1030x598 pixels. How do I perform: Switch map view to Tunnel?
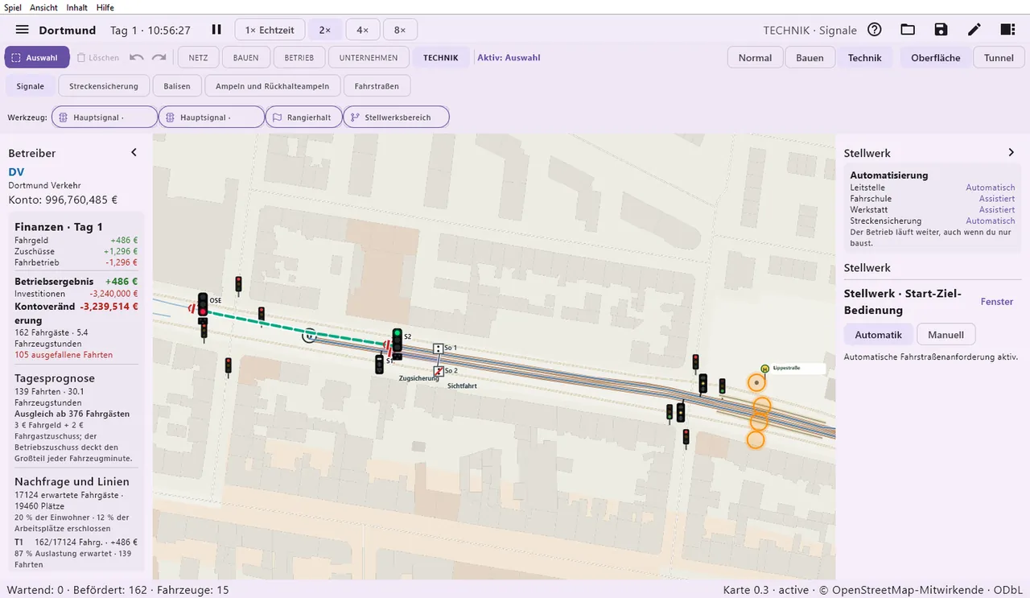pos(999,58)
